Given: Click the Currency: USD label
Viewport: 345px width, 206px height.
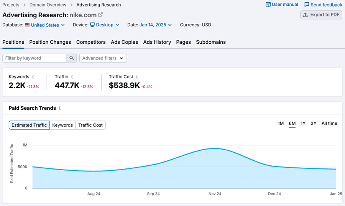Looking at the screenshot, I should click(195, 25).
